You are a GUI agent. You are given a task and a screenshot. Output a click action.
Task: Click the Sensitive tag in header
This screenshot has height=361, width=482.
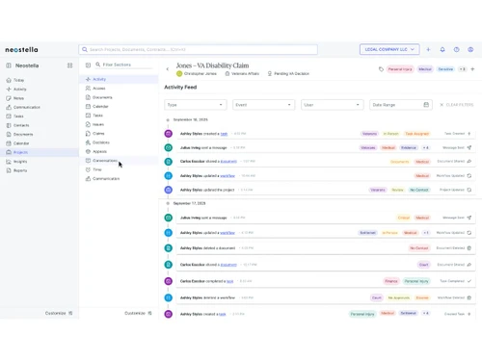pyautogui.click(x=445, y=69)
